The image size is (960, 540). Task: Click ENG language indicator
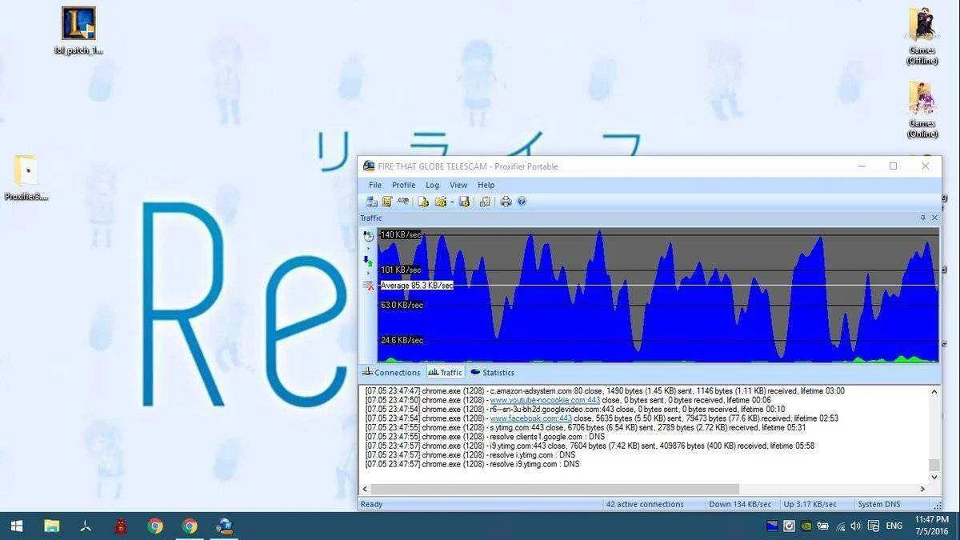tap(894, 526)
